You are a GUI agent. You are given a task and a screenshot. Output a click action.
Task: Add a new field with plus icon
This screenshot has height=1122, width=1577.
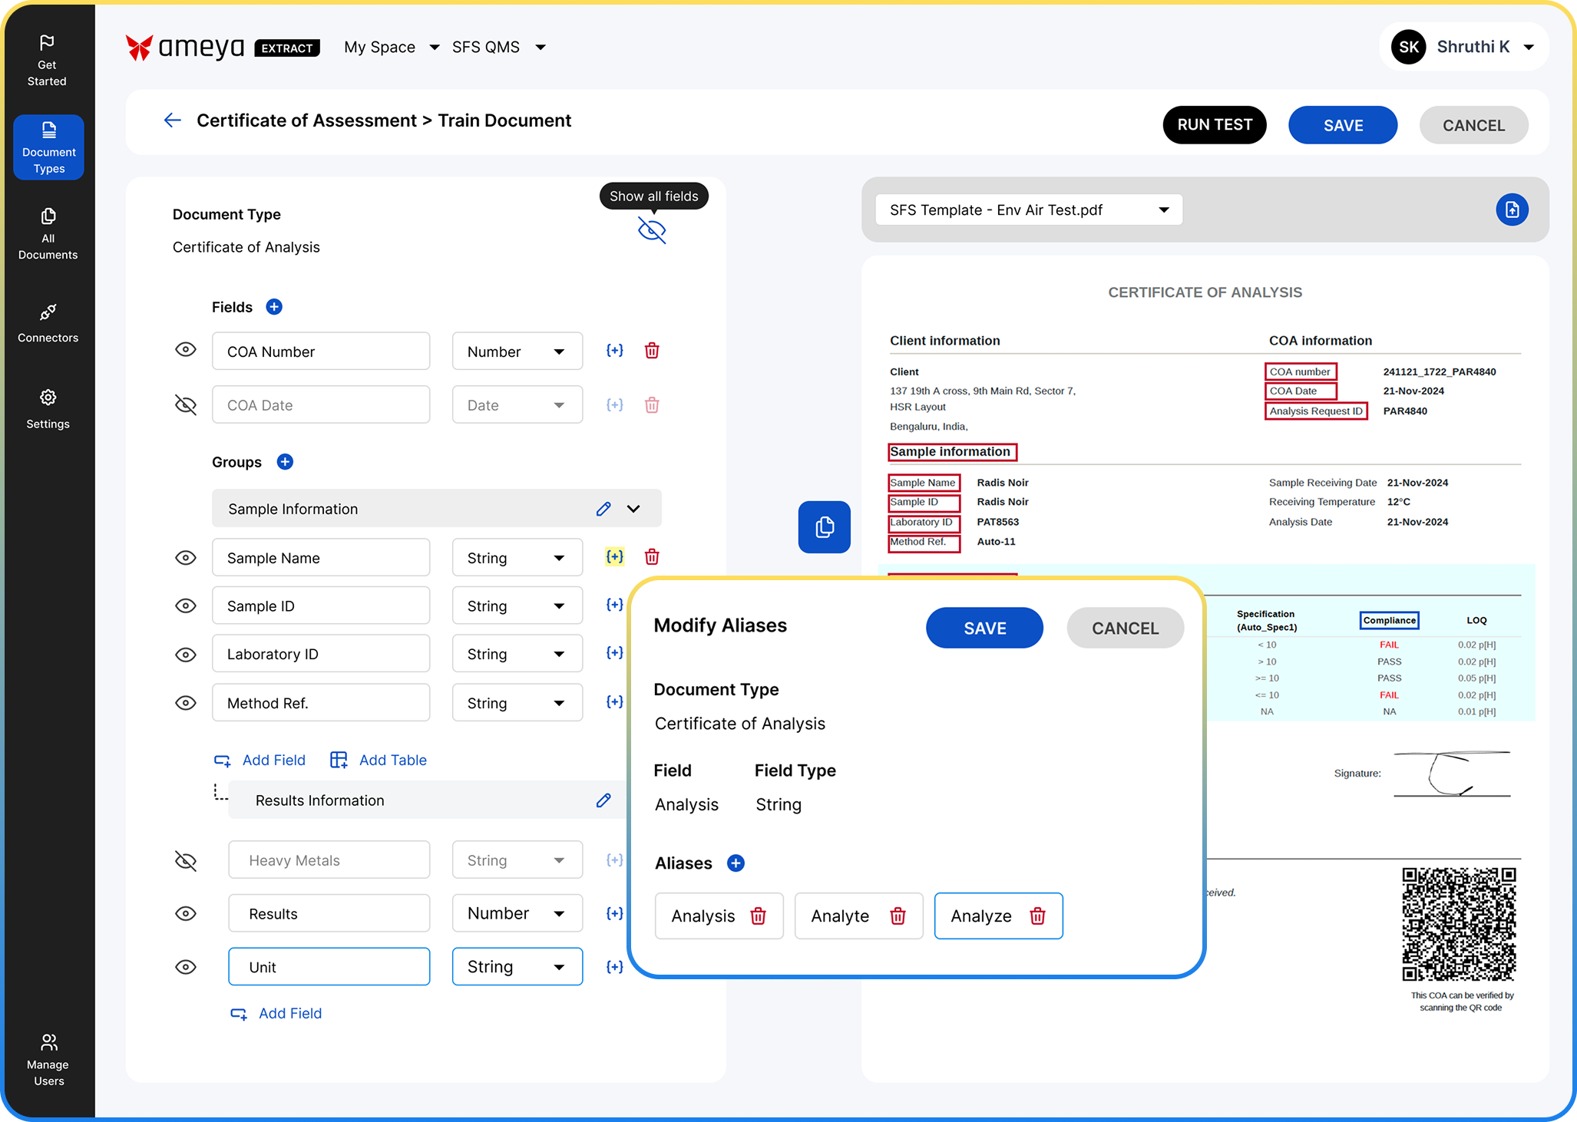coord(274,307)
